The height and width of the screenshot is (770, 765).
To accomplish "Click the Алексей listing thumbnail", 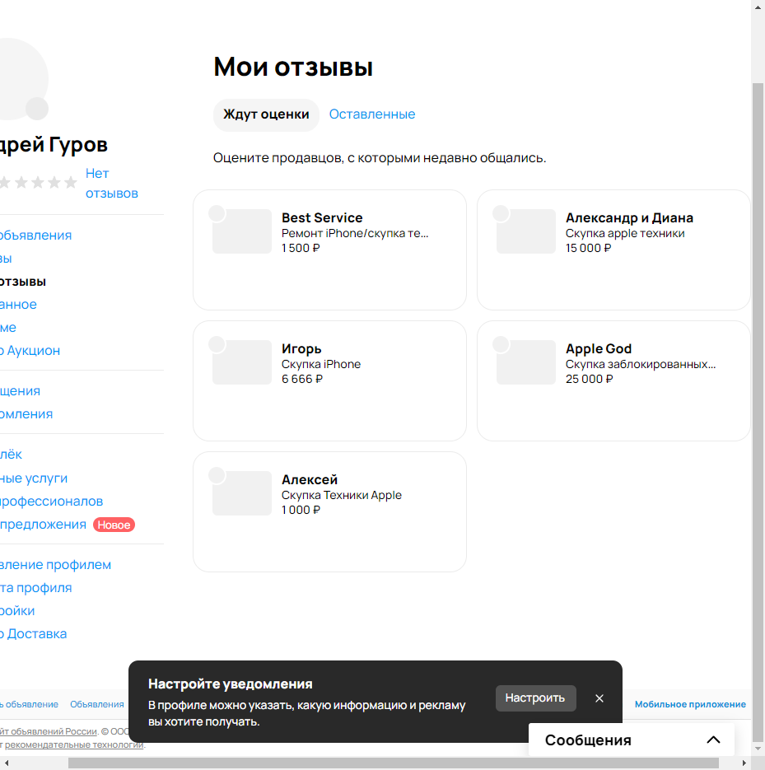I will click(242, 493).
